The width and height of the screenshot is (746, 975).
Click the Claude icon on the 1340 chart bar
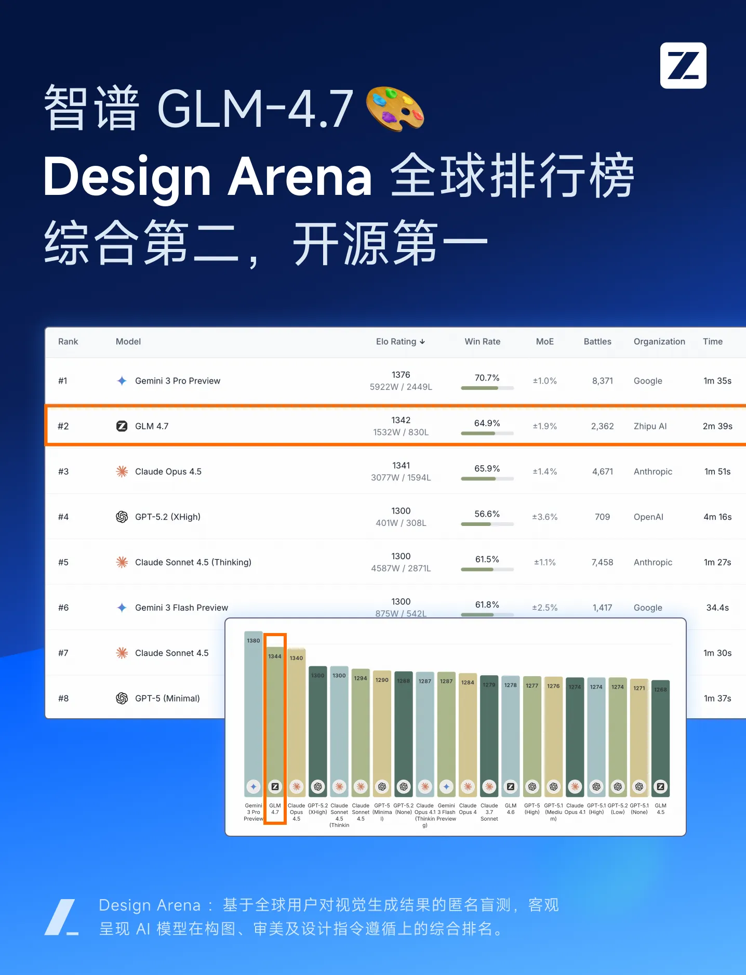pos(296,787)
